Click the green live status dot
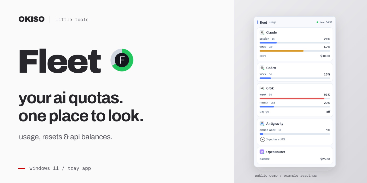 317,22
